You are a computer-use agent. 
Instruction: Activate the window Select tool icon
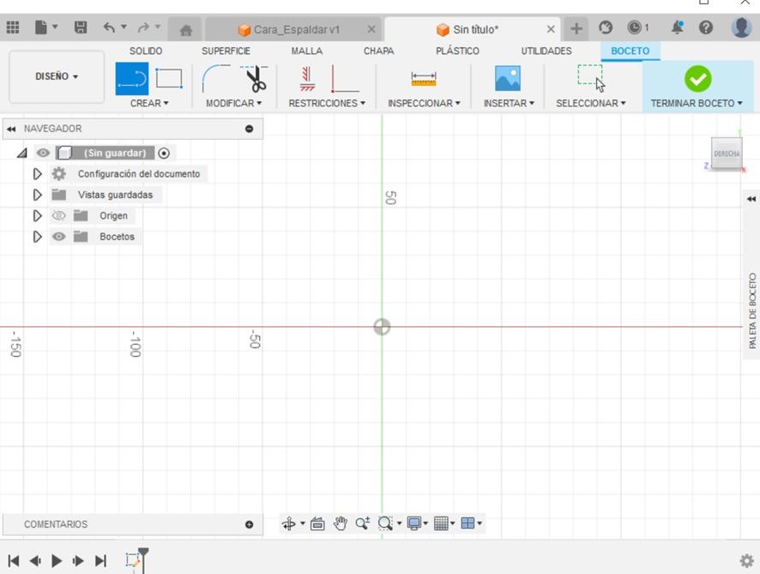[591, 77]
